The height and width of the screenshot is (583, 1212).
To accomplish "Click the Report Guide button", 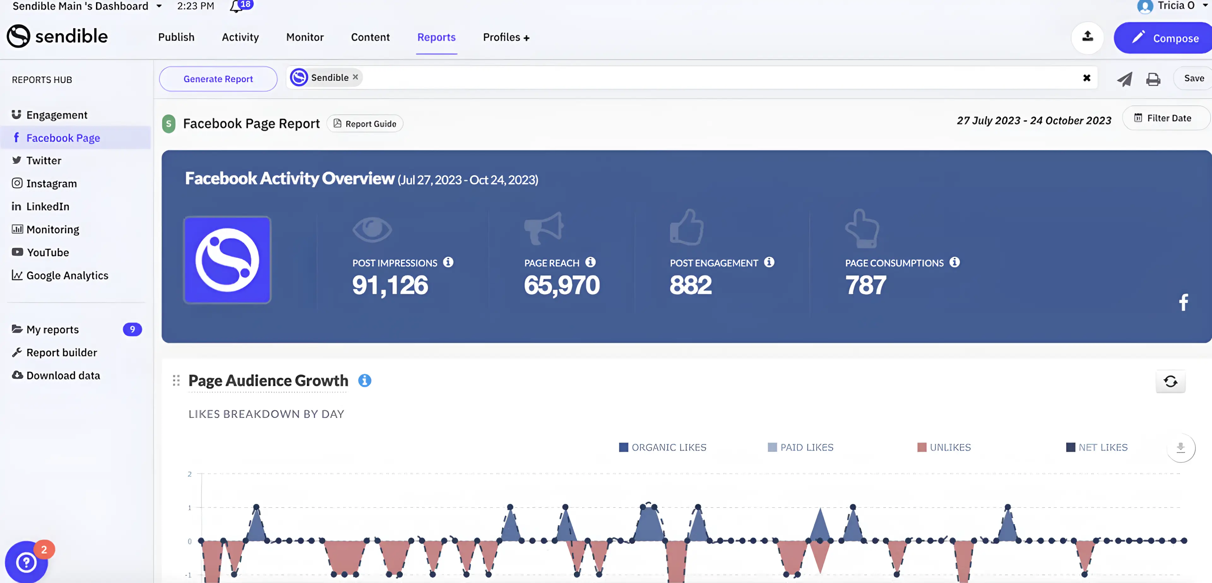I will 365,124.
